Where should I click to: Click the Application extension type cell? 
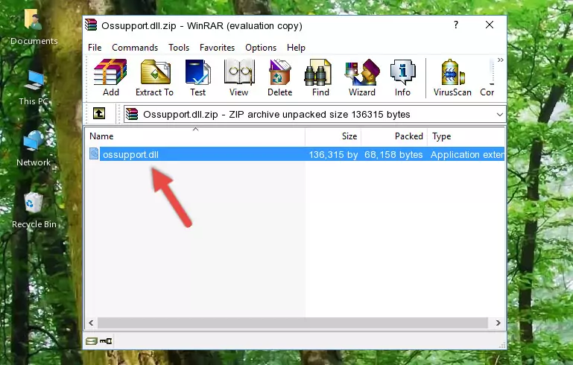tap(467, 154)
